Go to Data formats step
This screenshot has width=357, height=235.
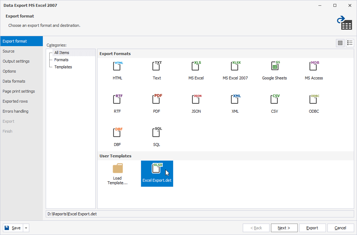(x=21, y=81)
